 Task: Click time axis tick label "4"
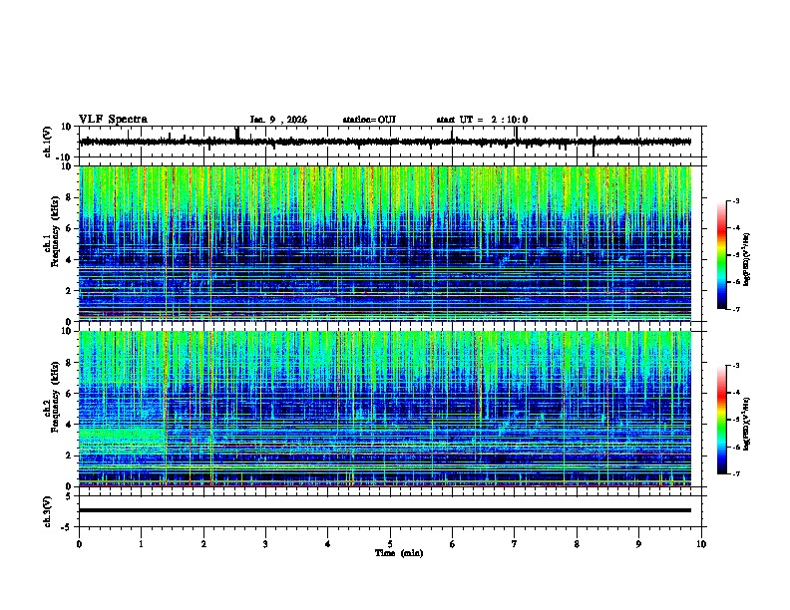click(x=328, y=544)
